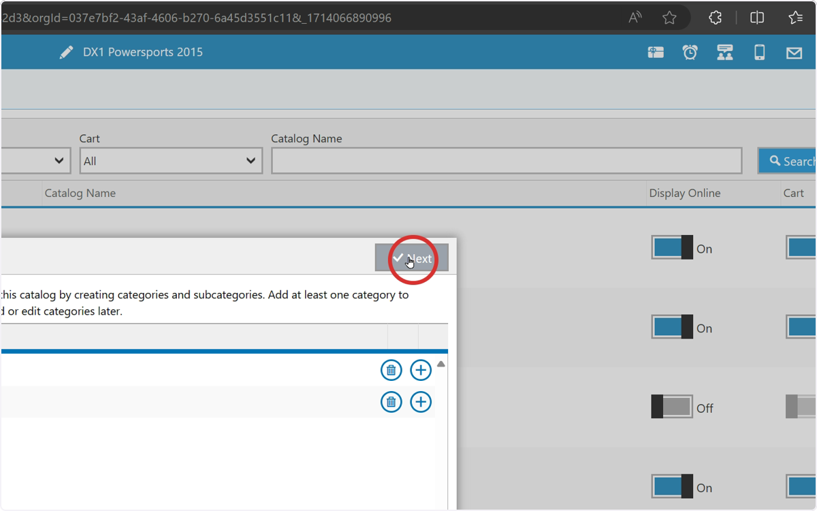Open the Cart filter dropdown showing All
Viewport: 817px width, 511px height.
[x=171, y=161]
